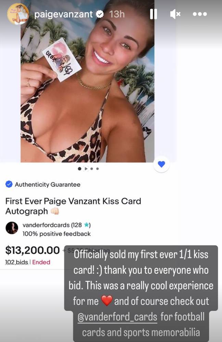Screen dimensions: 222x342
Task: Click the paigevanzant username
Action: [63, 14]
